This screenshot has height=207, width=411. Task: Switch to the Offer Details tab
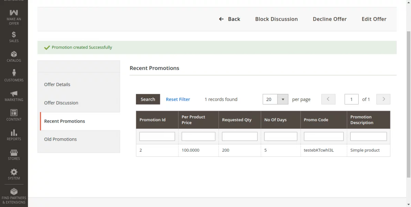click(x=57, y=84)
